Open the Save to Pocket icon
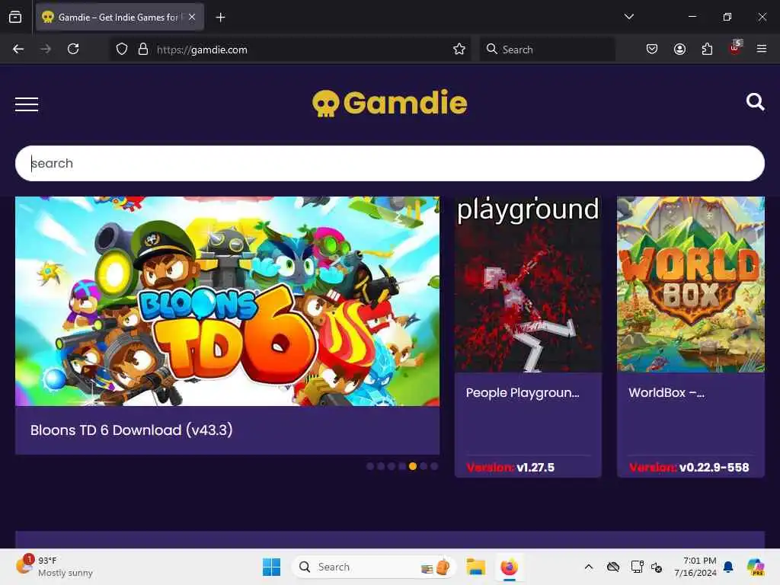Screen dimensions: 780x585 [652, 49]
